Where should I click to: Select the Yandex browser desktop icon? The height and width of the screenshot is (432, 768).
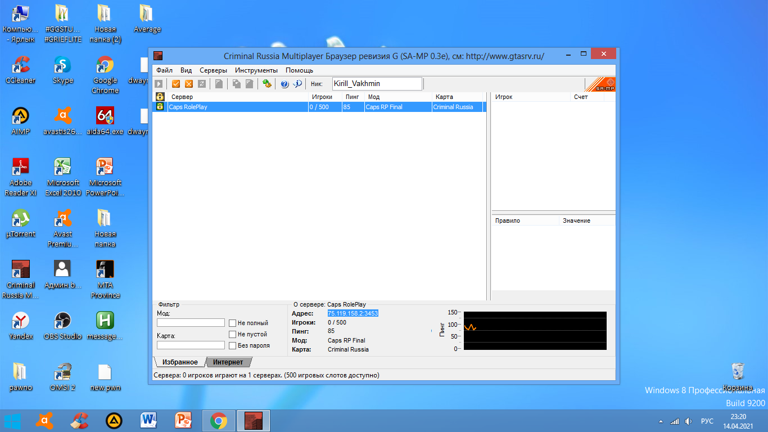point(21,326)
